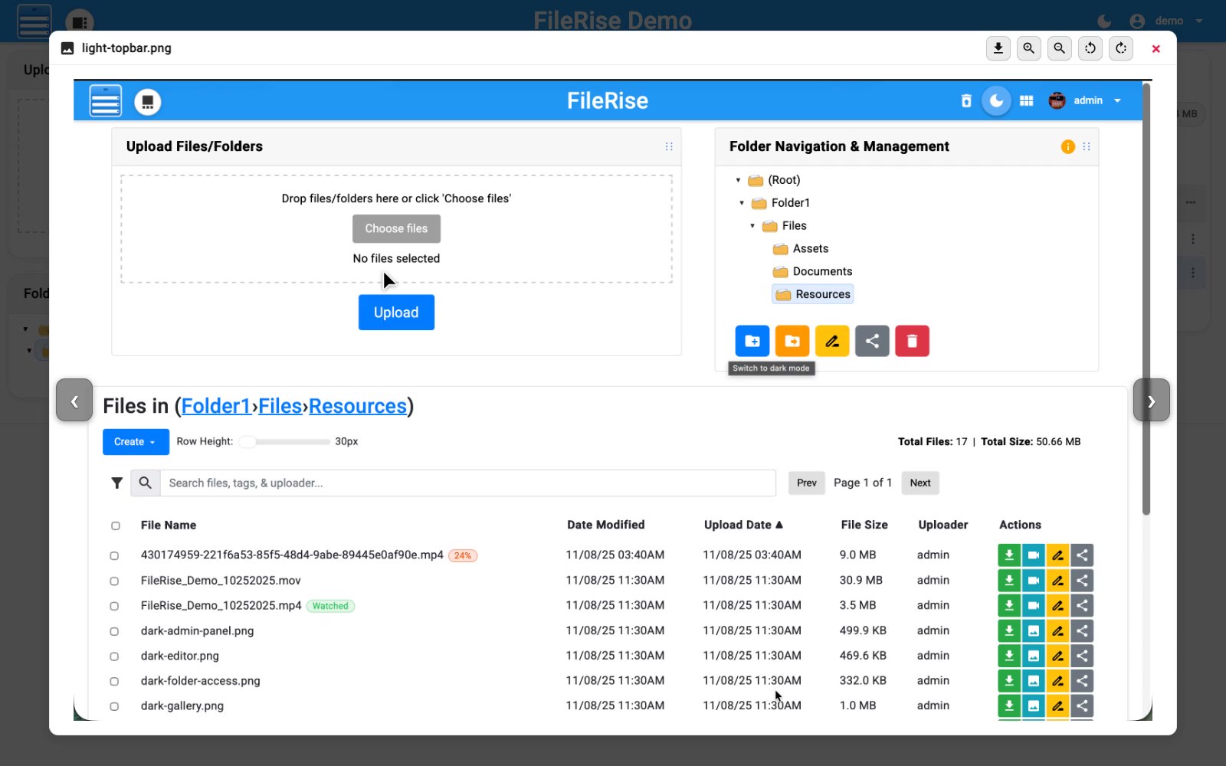Zoom in on the image preview
Screen dimensions: 1226x766
click(1028, 48)
